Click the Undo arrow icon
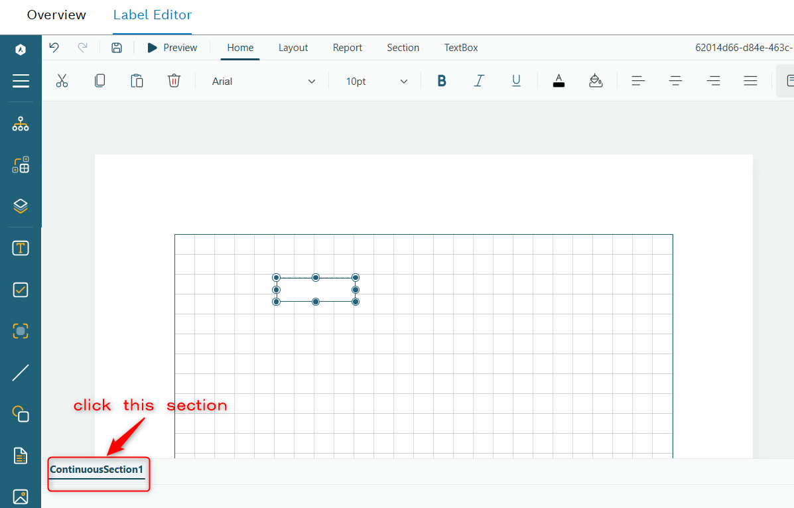 [54, 48]
